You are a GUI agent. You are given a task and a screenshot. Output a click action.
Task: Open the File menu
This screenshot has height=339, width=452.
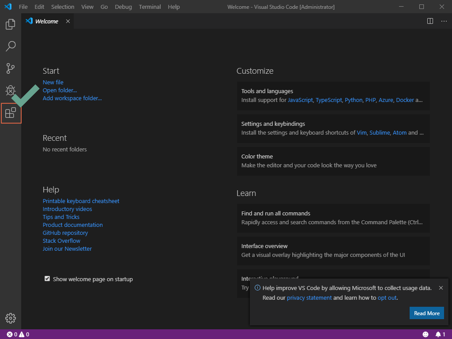[23, 7]
